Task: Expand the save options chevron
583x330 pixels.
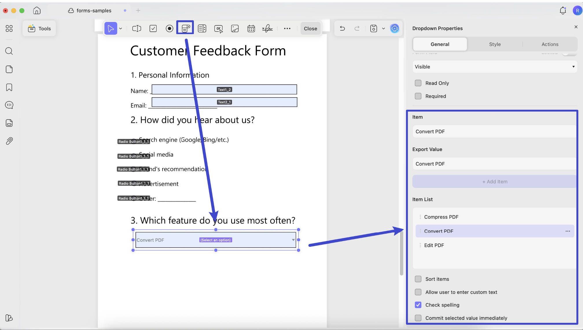Action: [383, 28]
